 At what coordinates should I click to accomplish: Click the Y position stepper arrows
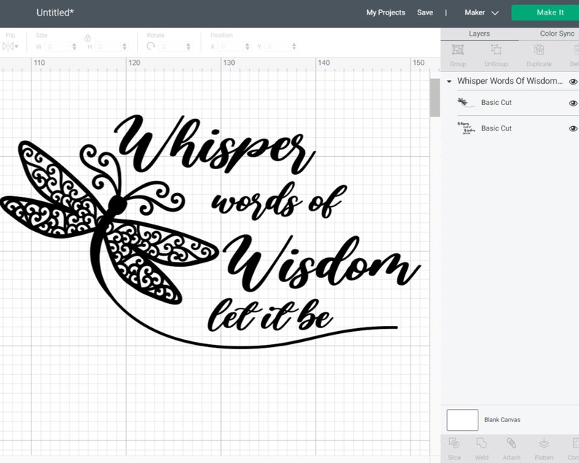click(294, 47)
